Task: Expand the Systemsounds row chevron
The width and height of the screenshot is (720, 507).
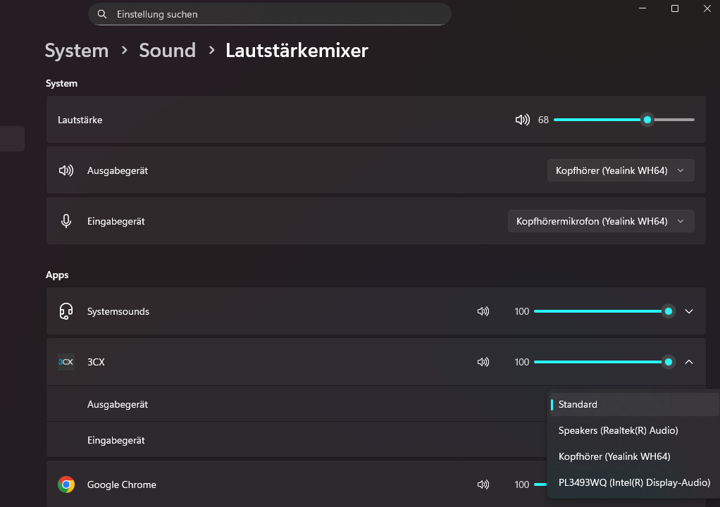Action: 688,311
